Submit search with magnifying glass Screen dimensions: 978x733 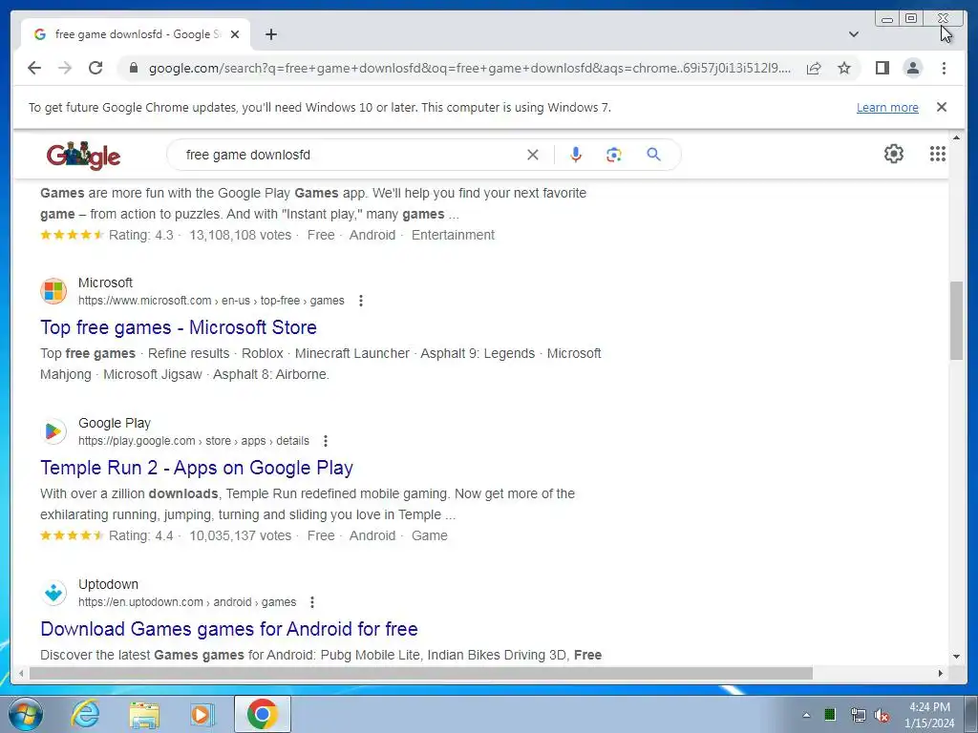click(653, 155)
